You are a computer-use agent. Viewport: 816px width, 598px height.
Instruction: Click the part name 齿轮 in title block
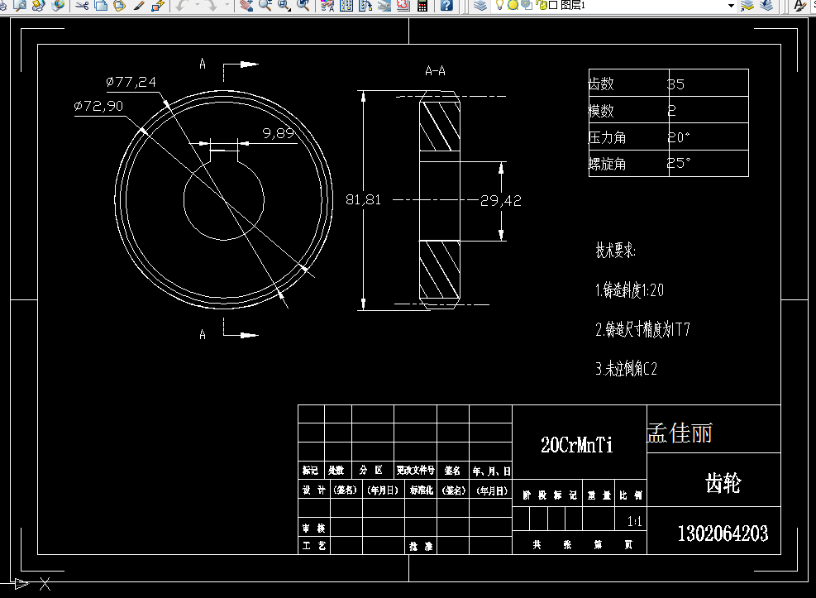723,483
